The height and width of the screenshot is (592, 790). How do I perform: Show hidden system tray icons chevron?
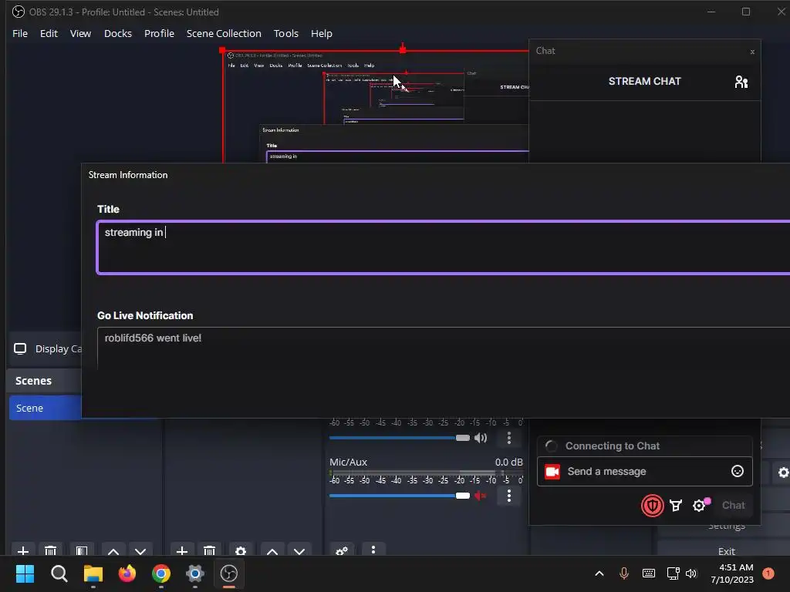click(x=599, y=573)
